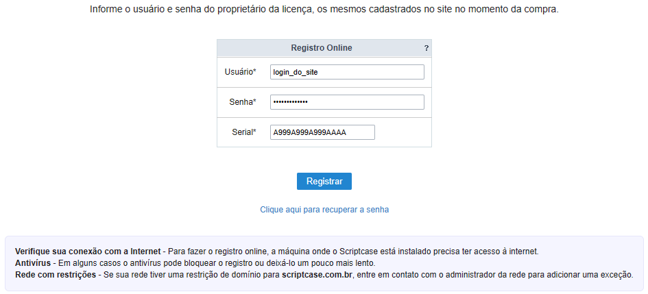Click the Usuário* field label

[x=240, y=72]
